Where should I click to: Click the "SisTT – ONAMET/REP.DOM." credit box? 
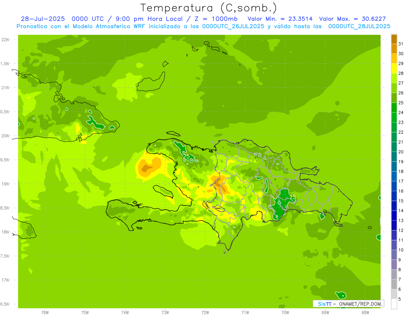point(348,304)
